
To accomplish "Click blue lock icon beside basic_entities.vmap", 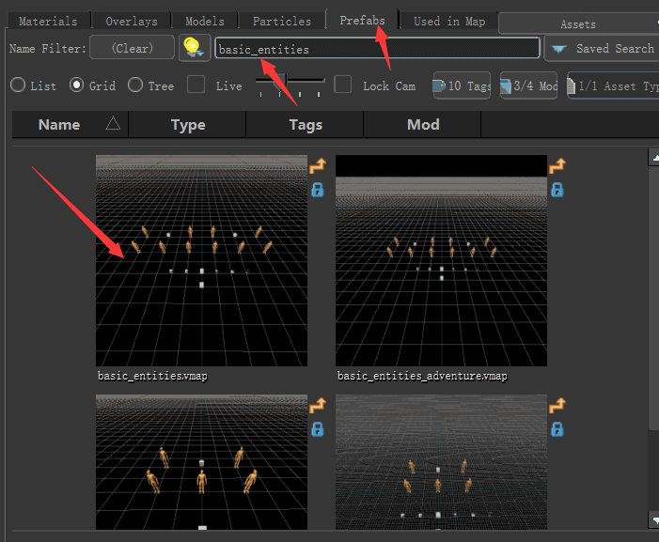I will 318,190.
